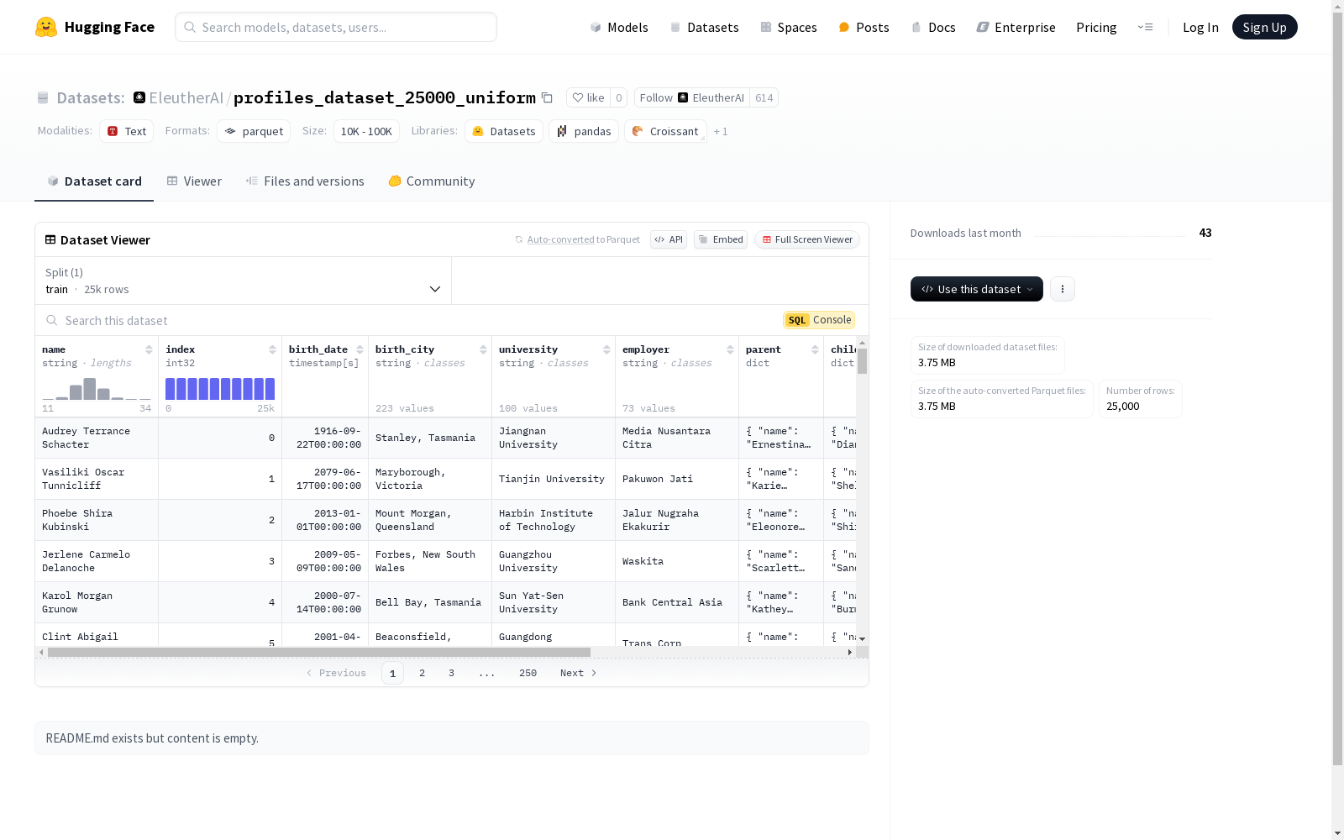Open the Files and versions tab
The height and width of the screenshot is (840, 1344).
[305, 181]
